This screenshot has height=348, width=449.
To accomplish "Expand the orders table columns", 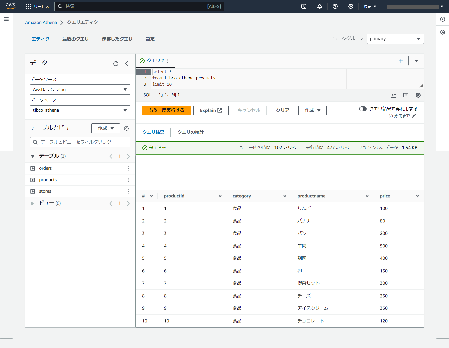I will (x=33, y=168).
